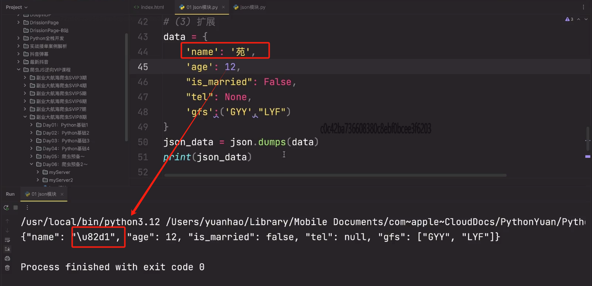Expand the 抖音弹幕 folder
The width and height of the screenshot is (592, 286).
coord(19,54)
